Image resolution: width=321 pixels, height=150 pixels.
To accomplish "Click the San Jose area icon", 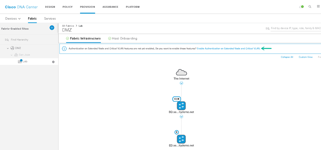I will [x=16, y=55].
